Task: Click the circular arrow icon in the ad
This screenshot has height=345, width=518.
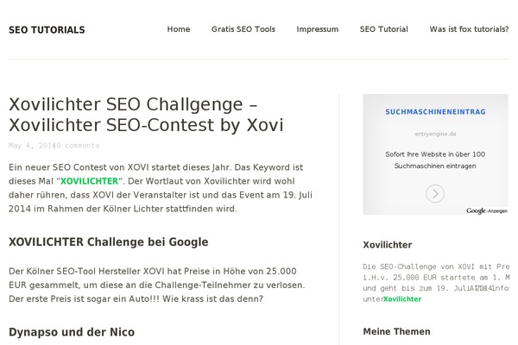Action: pyautogui.click(x=435, y=193)
